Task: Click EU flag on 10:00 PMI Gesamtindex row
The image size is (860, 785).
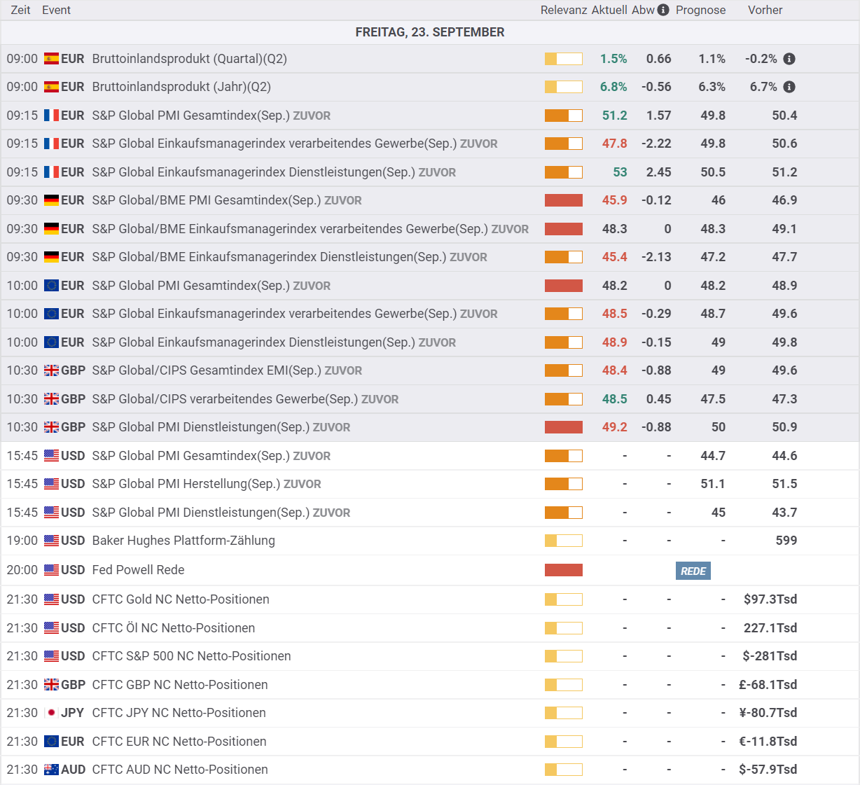Action: point(51,286)
